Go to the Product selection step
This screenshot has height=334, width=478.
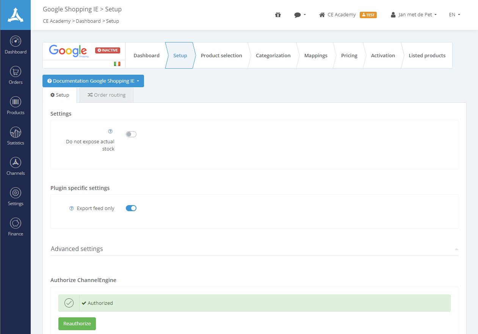[x=221, y=55]
